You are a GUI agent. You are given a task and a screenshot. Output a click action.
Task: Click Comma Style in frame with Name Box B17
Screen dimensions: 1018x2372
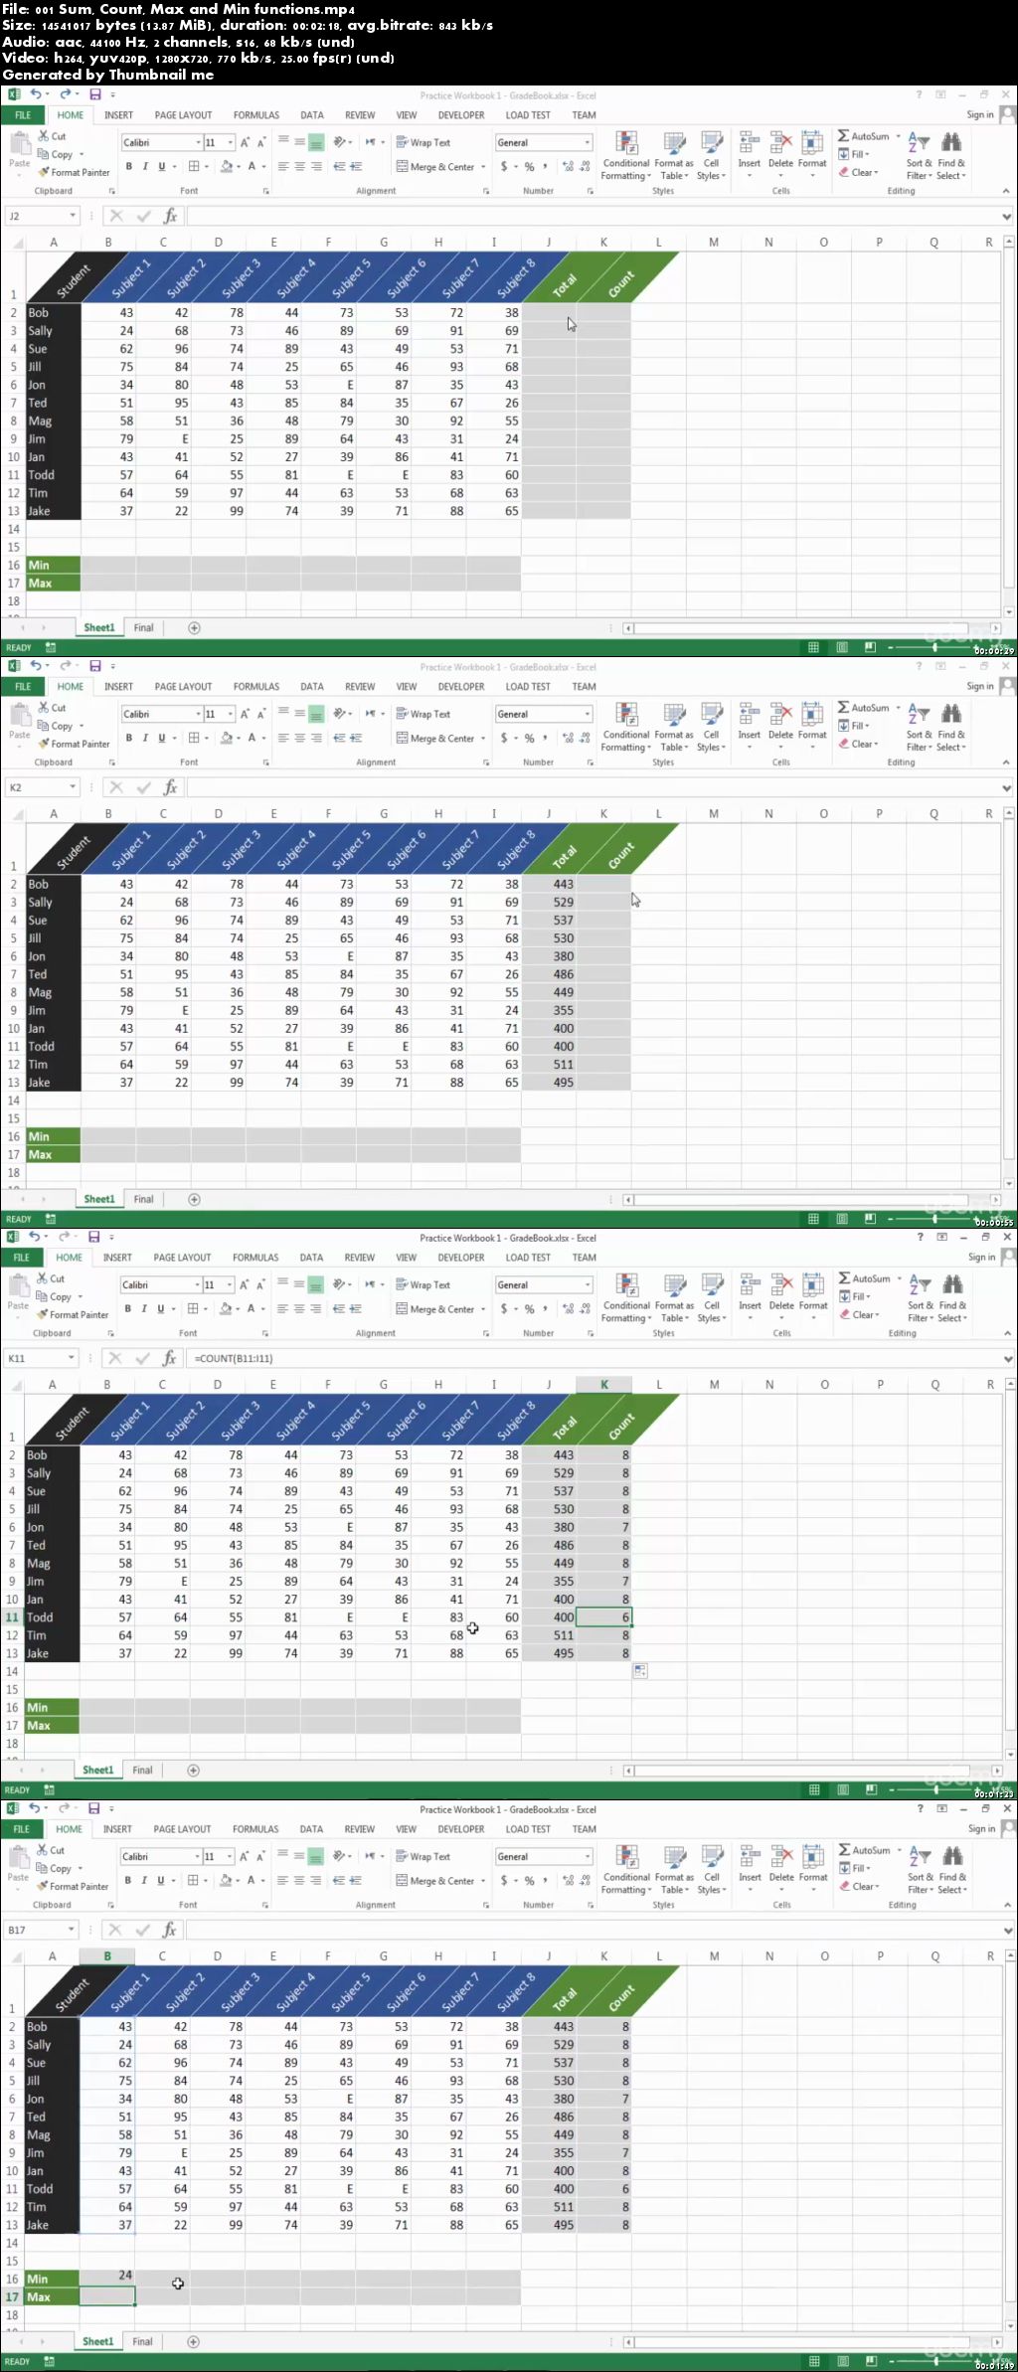(545, 1880)
